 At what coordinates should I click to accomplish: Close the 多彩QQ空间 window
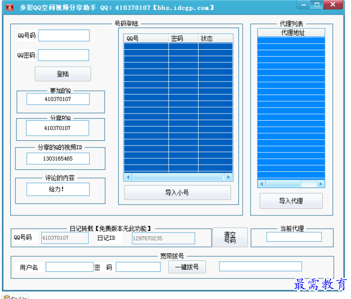333,5
